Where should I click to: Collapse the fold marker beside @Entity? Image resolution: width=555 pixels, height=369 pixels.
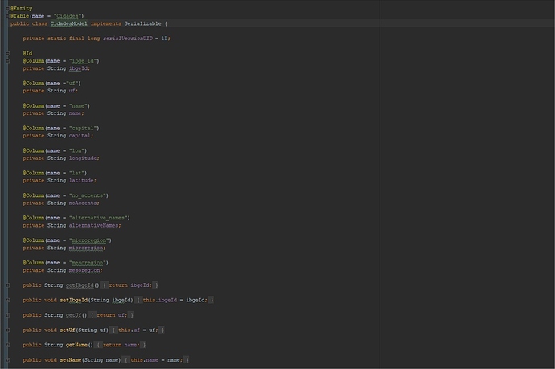tap(7, 9)
